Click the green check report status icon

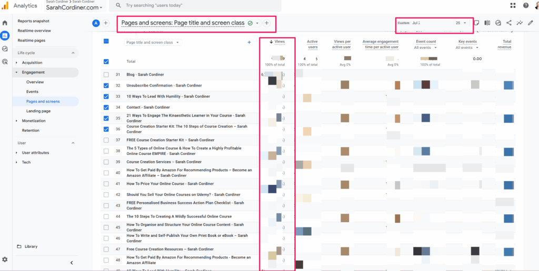point(250,23)
